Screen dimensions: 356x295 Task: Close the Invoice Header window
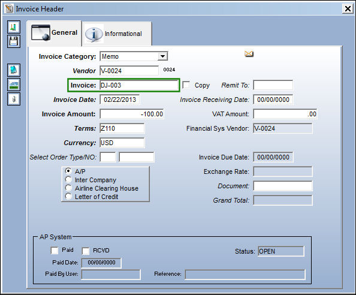(x=348, y=8)
